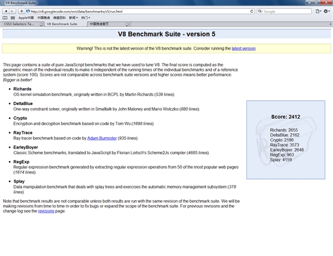
Task: Open the search engine magnifier dropdown
Action: pyautogui.click(x=260, y=12)
